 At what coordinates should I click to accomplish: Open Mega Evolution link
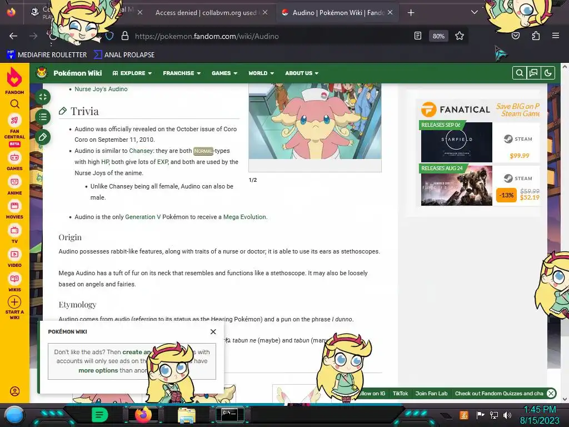244,217
